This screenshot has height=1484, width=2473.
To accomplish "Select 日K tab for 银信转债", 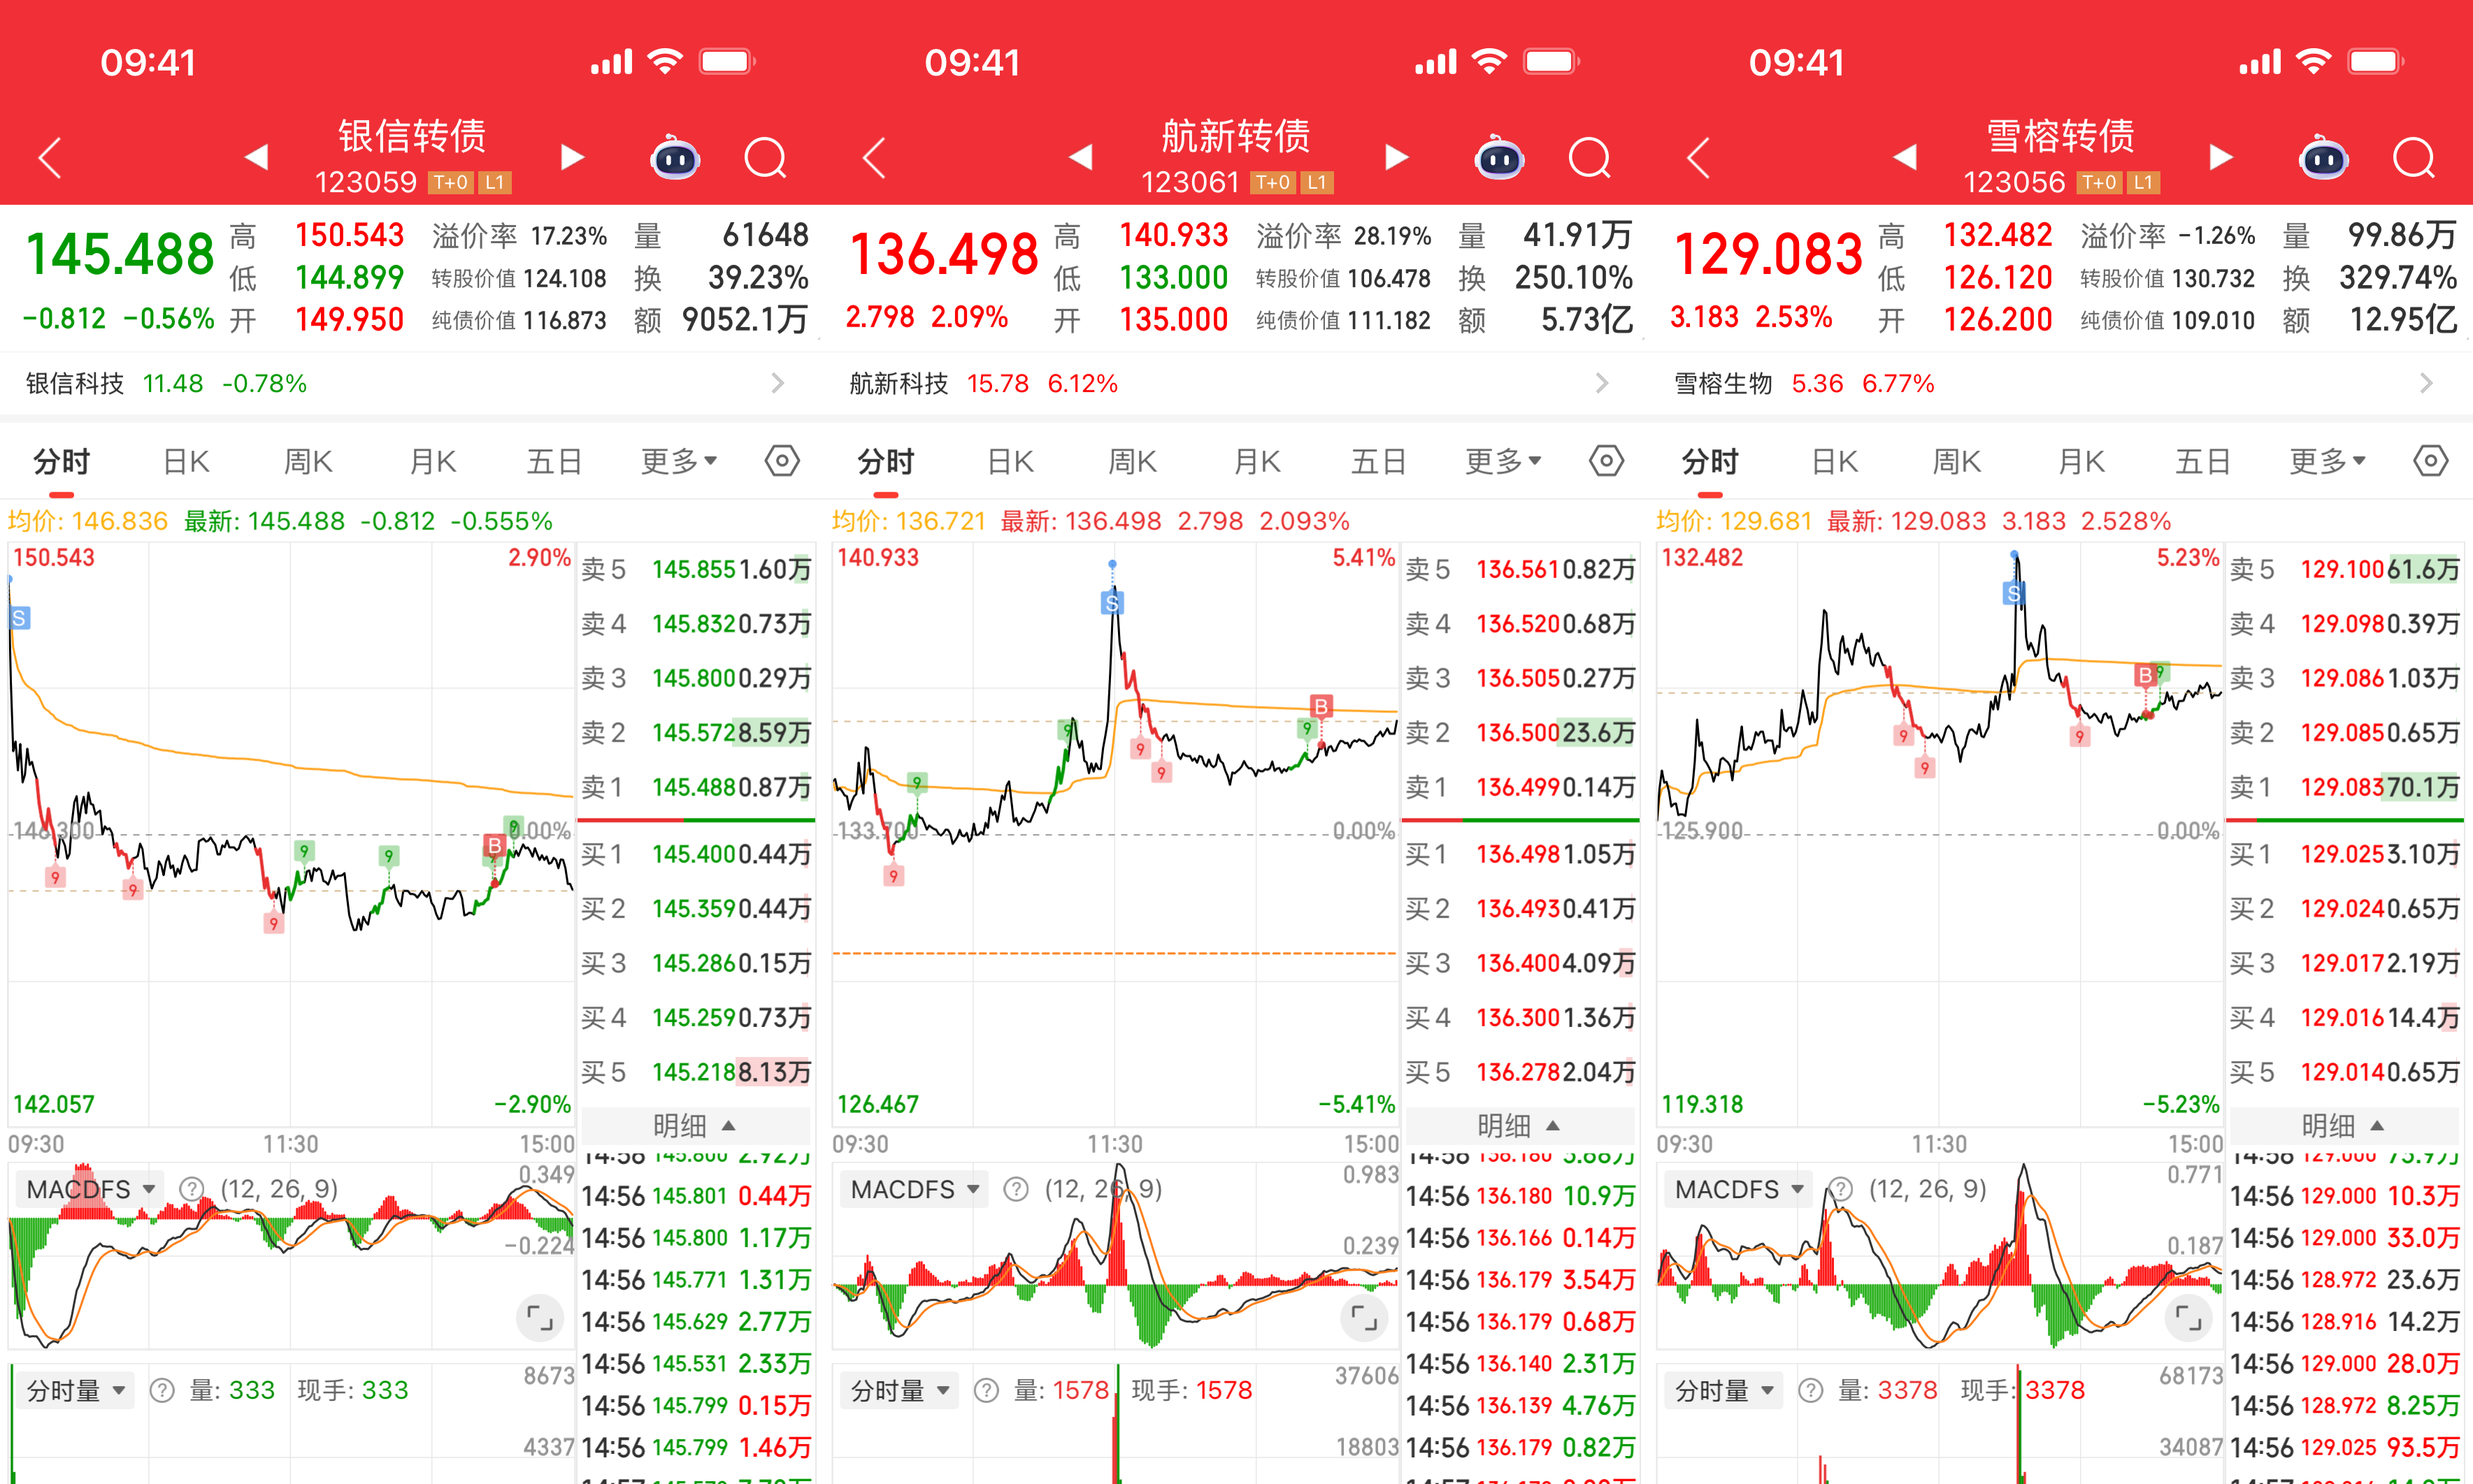I will 186,461.
